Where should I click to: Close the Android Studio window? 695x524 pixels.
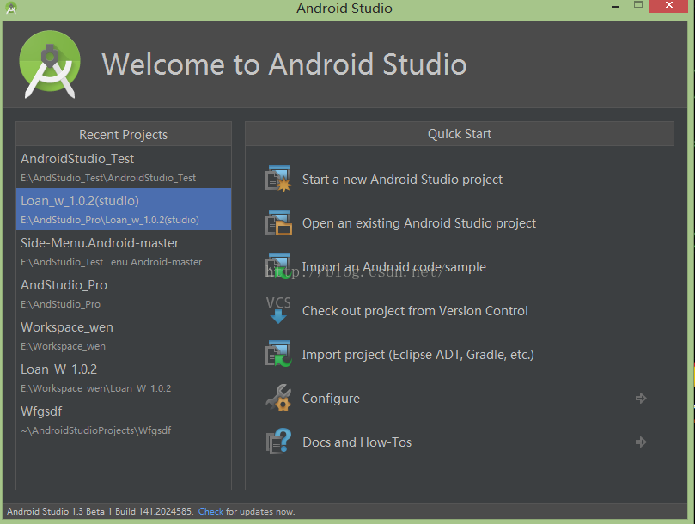pos(669,6)
